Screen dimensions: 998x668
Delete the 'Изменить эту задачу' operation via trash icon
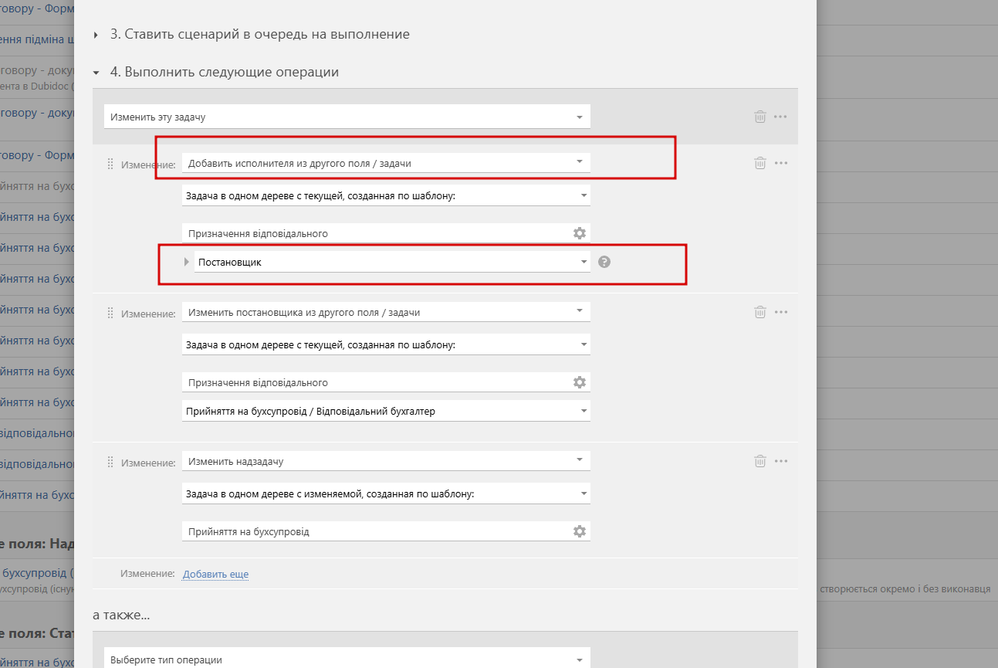[x=760, y=117]
